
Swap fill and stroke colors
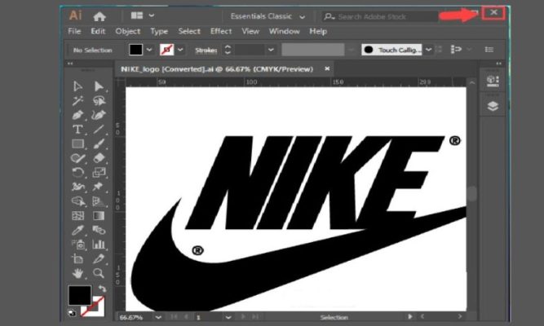point(102,289)
